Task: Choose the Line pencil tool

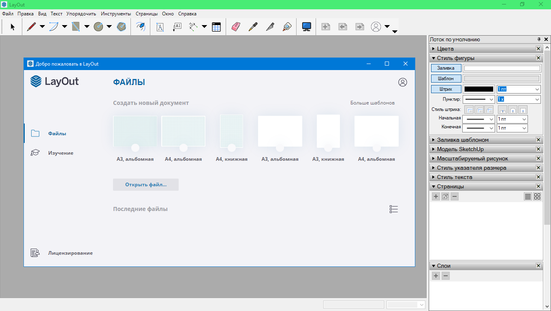Action: pyautogui.click(x=31, y=27)
